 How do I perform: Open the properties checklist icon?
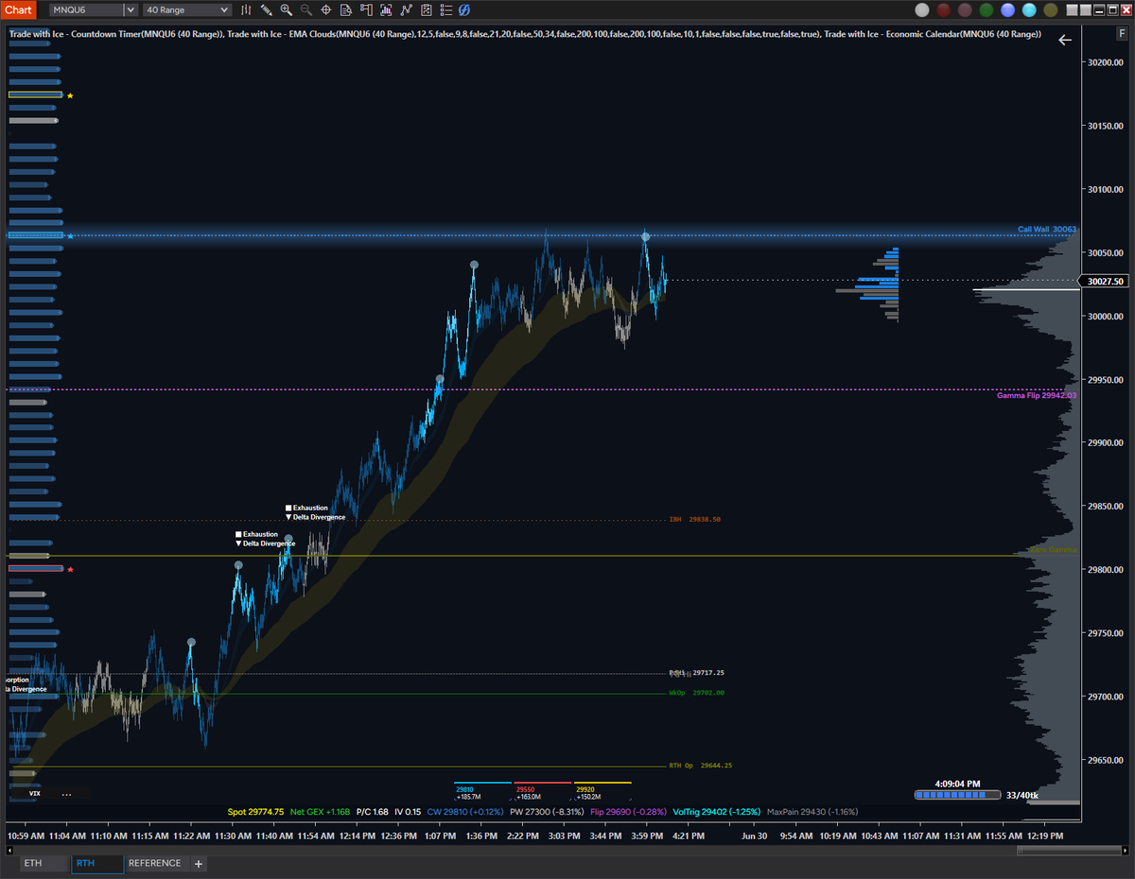click(x=427, y=9)
